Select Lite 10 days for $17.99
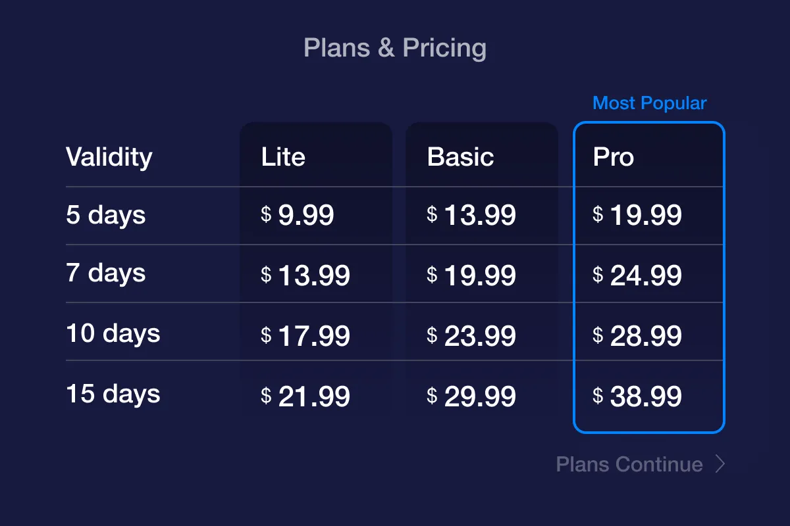Image resolution: width=790 pixels, height=526 pixels. [x=305, y=336]
